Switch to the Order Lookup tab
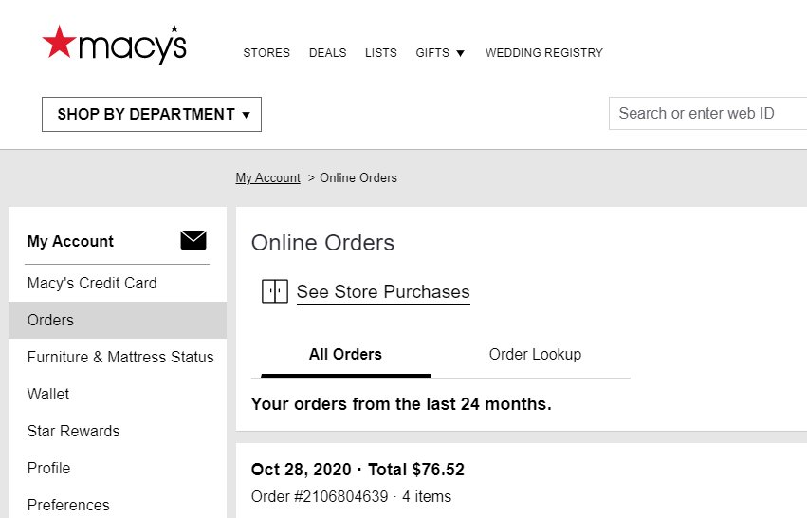This screenshot has width=807, height=518. click(535, 354)
